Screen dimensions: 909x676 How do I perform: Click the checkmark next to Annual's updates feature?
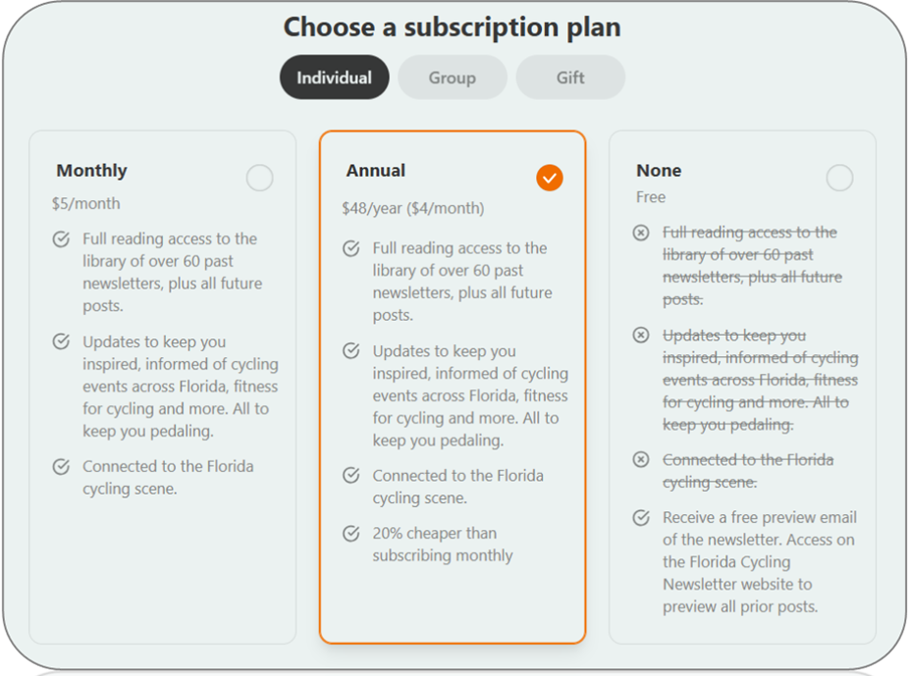(350, 351)
